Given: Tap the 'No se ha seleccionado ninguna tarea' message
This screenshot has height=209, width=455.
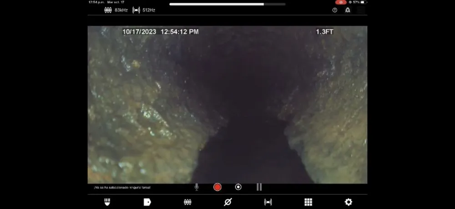Looking at the screenshot, I should 122,187.
